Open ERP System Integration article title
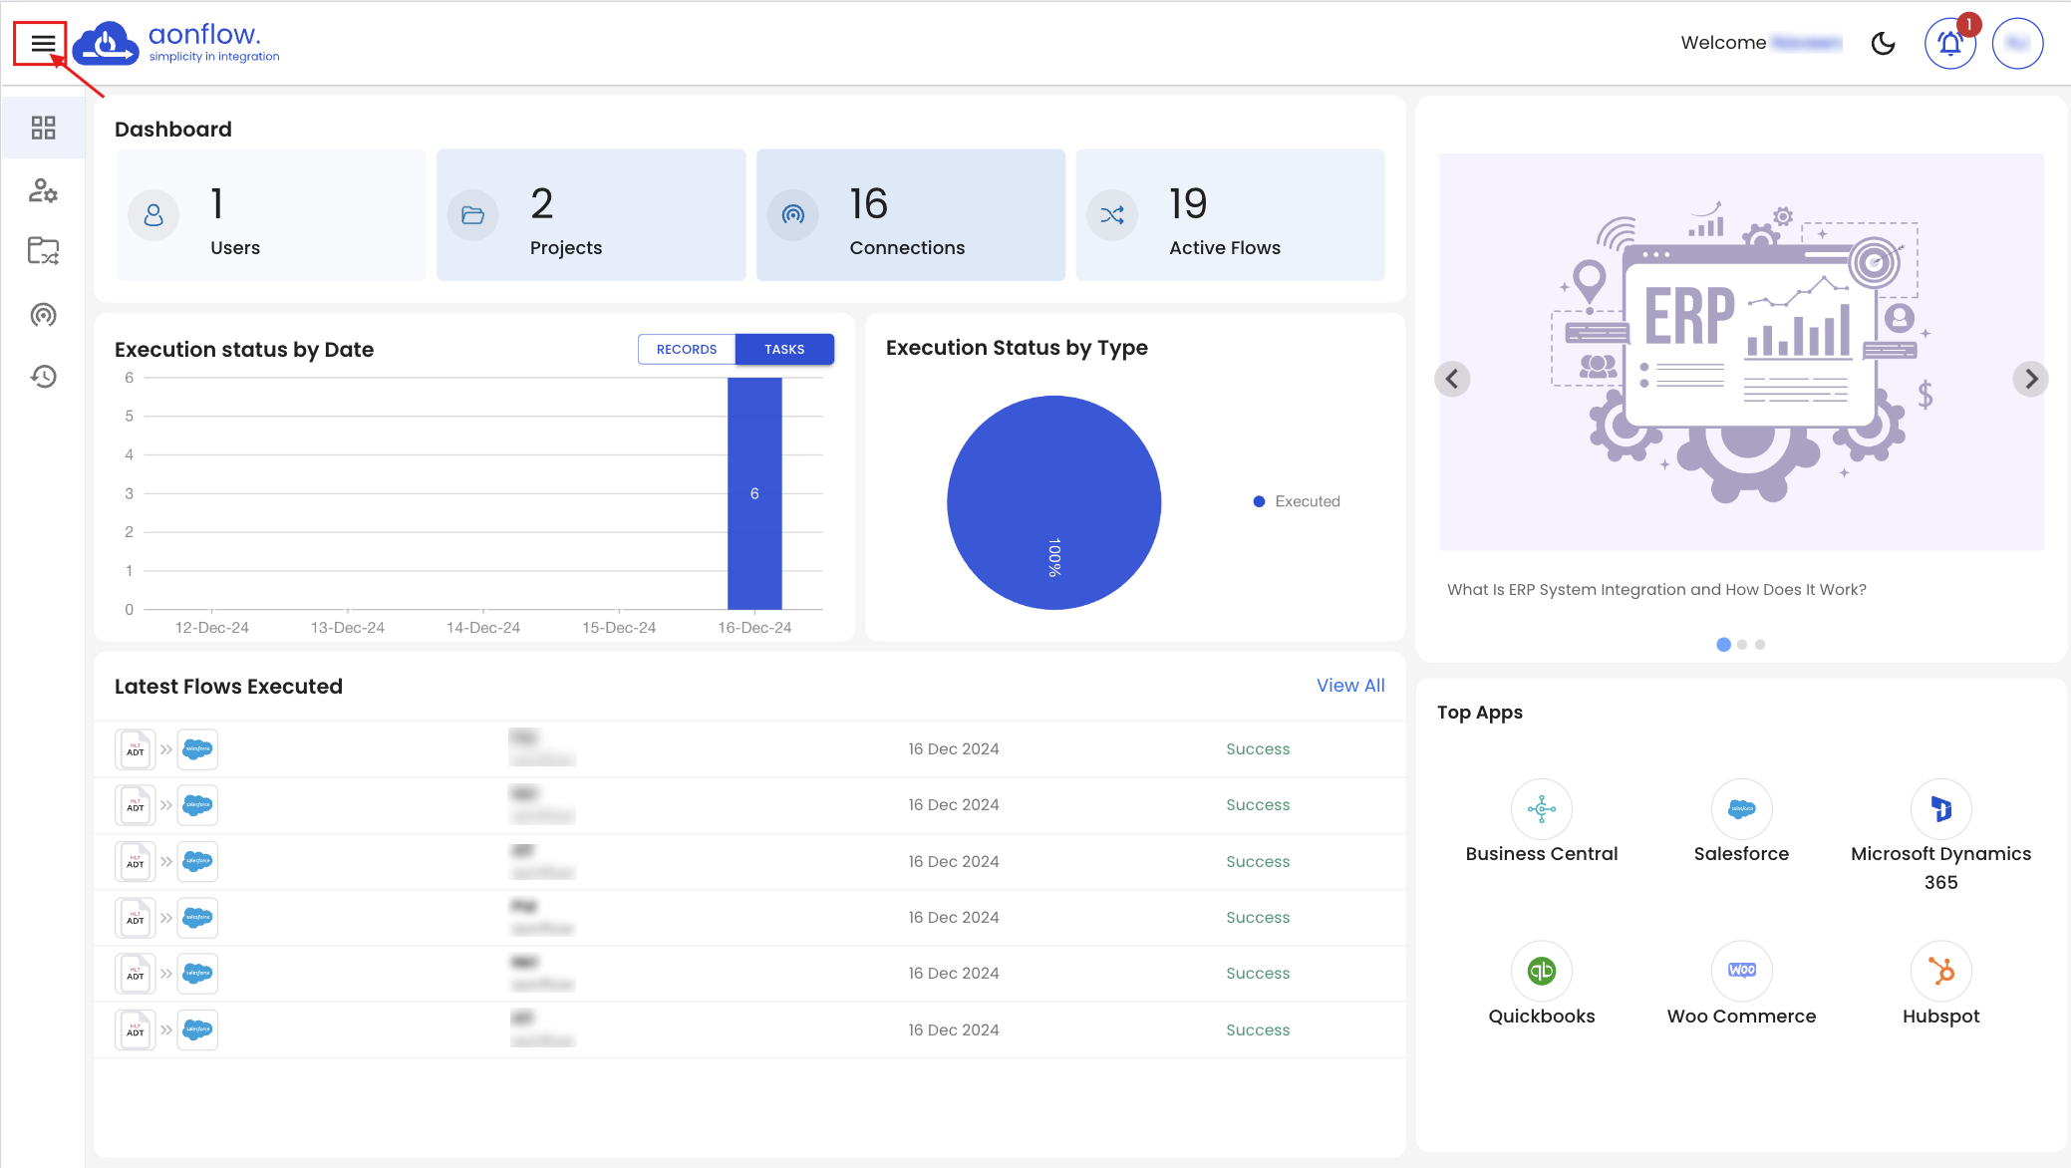 (x=1656, y=590)
